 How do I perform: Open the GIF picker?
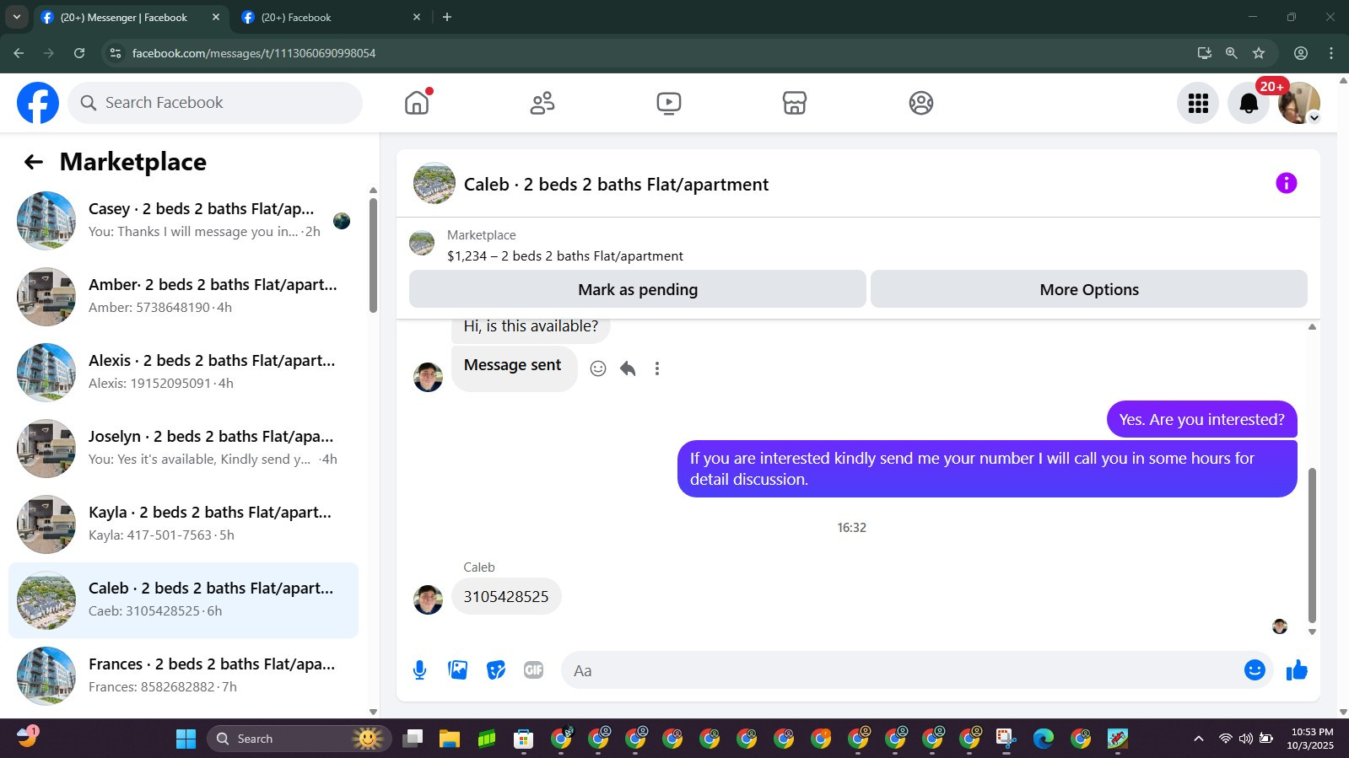533,670
